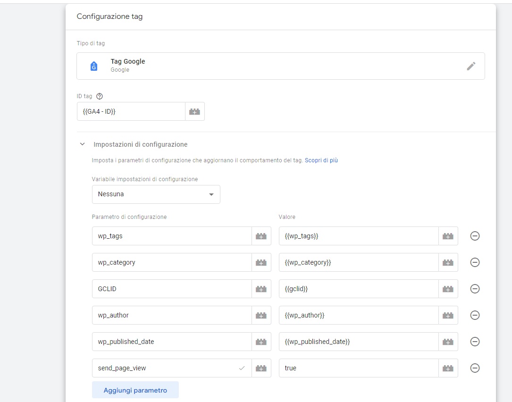Open the Scopri di più link
Viewport: 512px width, 402px height.
point(321,160)
